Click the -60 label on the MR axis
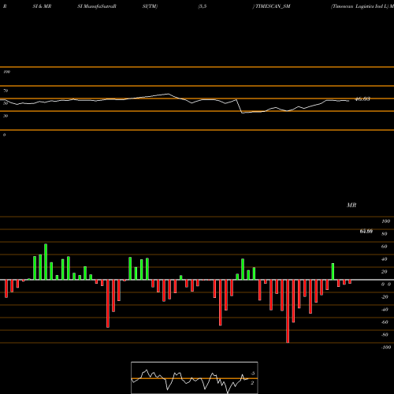The width and height of the screenshot is (394, 394). coord(385,322)
